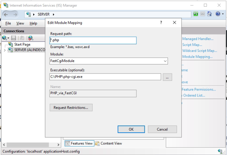Screen dimensions: 227x155
Task: Switch to the Content View tab
Action: coord(108,143)
